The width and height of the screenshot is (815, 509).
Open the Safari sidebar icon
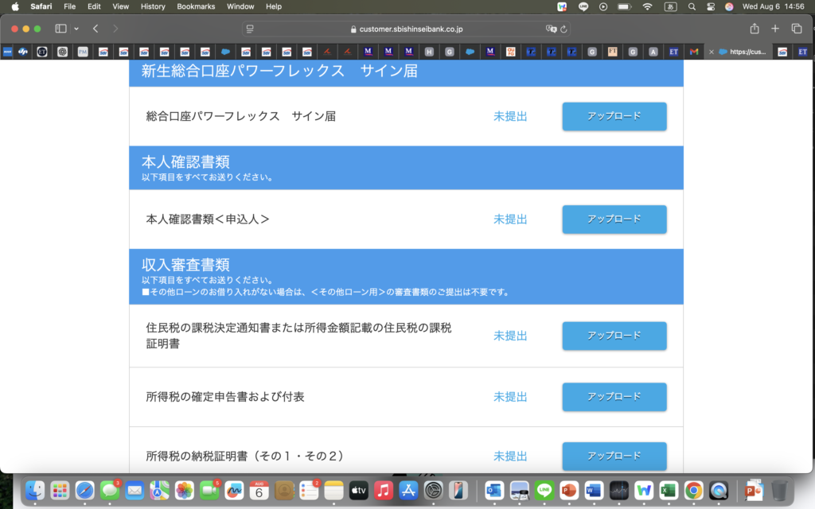coord(59,28)
